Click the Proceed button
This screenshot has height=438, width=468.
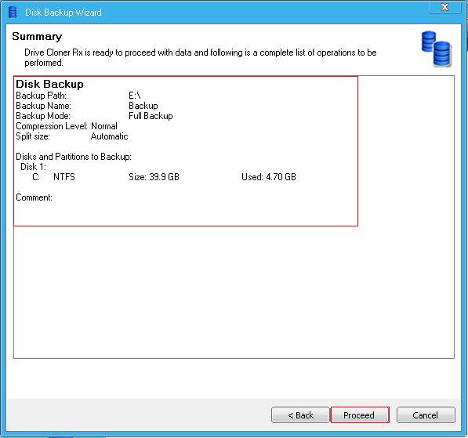tap(360, 414)
